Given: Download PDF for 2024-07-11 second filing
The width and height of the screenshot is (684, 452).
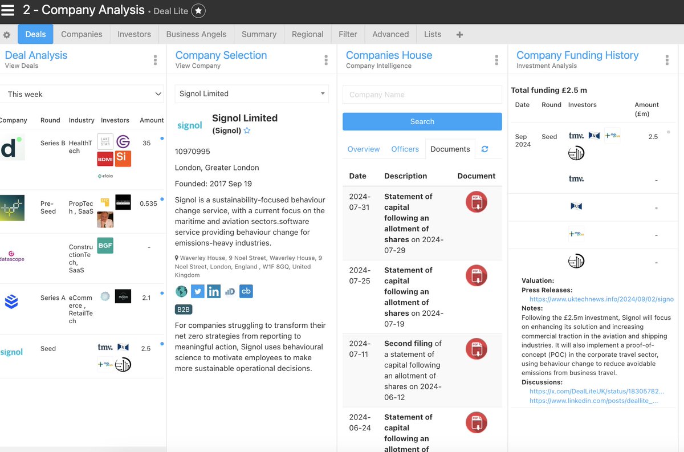Looking at the screenshot, I should click(x=477, y=349).
